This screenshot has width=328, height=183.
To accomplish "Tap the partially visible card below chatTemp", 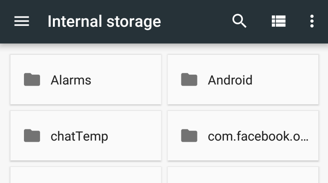I will [x=86, y=176].
